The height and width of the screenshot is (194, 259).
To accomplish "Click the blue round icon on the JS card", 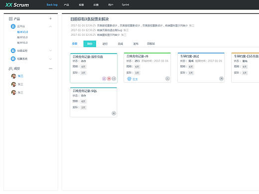I will pyautogui.click(x=129, y=79).
